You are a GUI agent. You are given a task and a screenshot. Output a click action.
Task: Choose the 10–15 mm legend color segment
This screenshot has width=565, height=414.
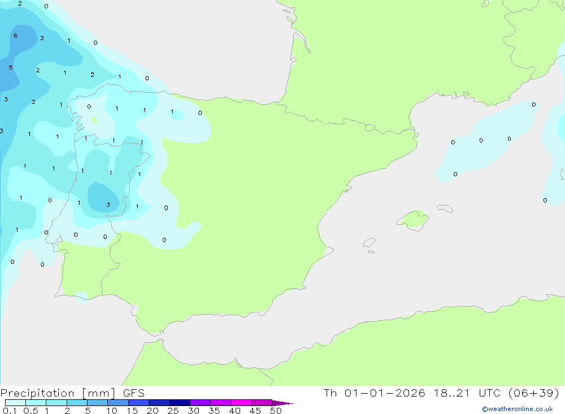118,403
